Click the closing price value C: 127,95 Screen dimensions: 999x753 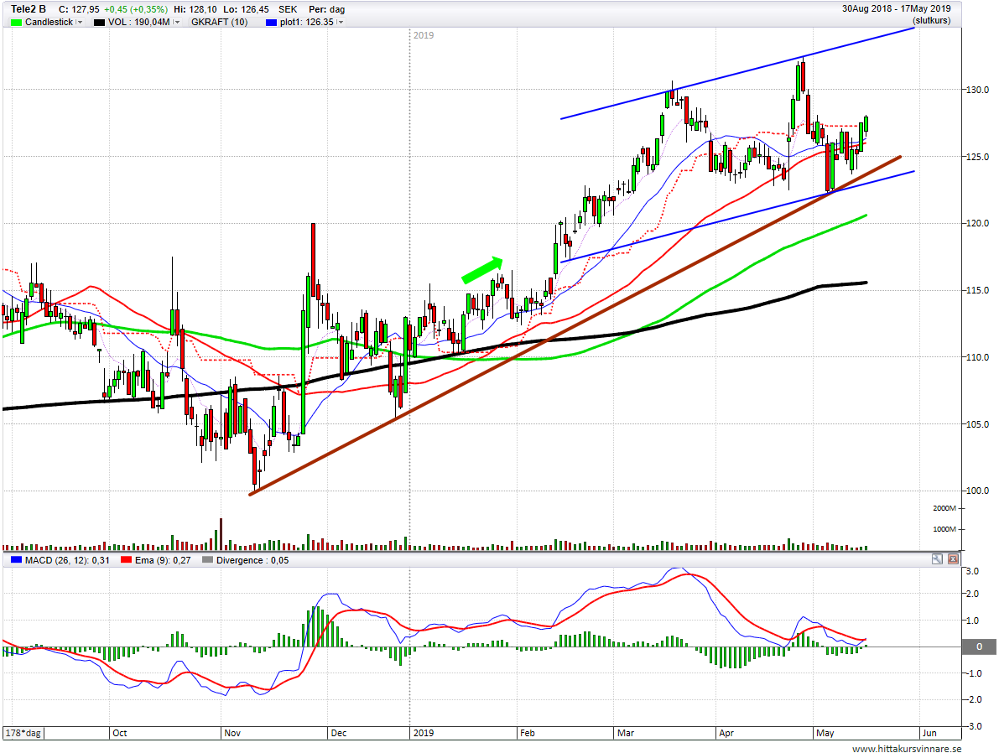pyautogui.click(x=79, y=9)
